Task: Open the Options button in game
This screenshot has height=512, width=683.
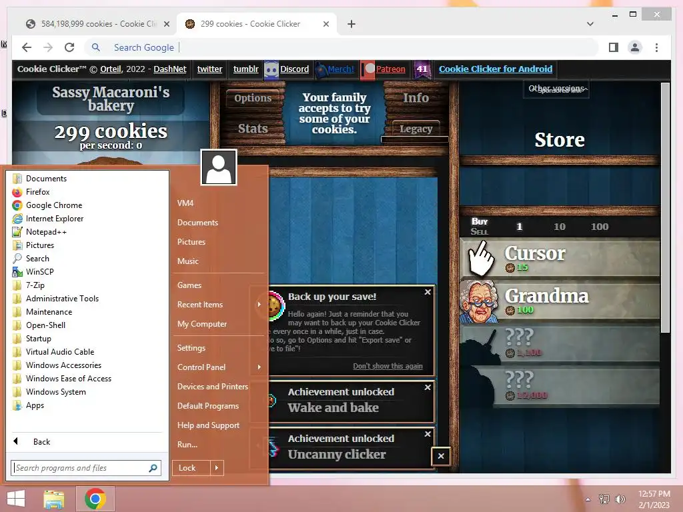Action: [x=253, y=98]
